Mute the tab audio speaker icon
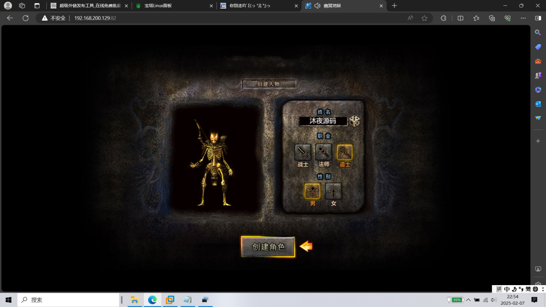The image size is (546, 307). click(x=317, y=6)
